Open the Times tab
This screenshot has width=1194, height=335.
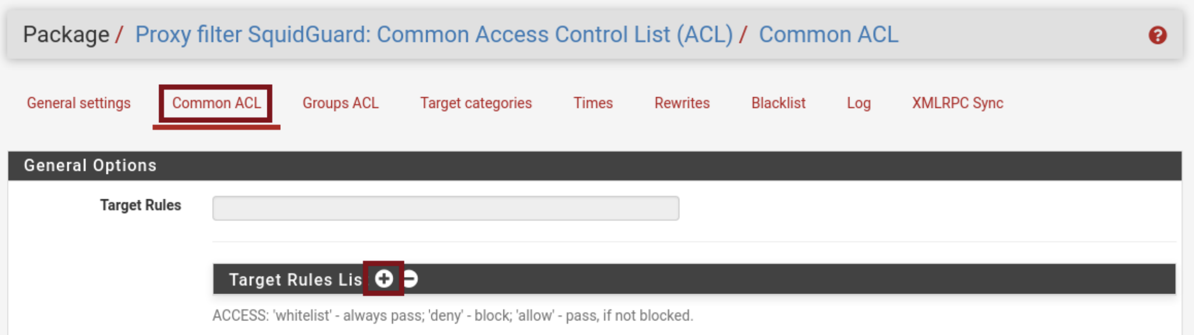point(593,103)
